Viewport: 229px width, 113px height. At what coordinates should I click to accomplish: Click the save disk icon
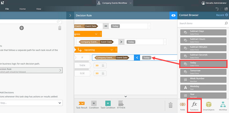(x=226, y=9)
